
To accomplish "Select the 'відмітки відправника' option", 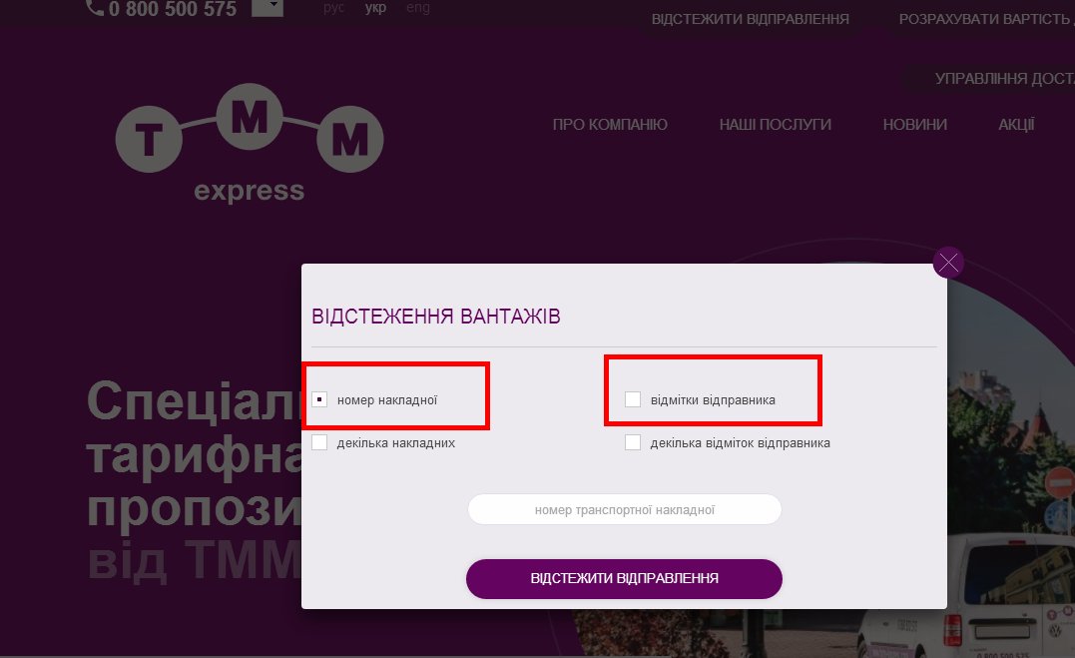I will point(633,399).
